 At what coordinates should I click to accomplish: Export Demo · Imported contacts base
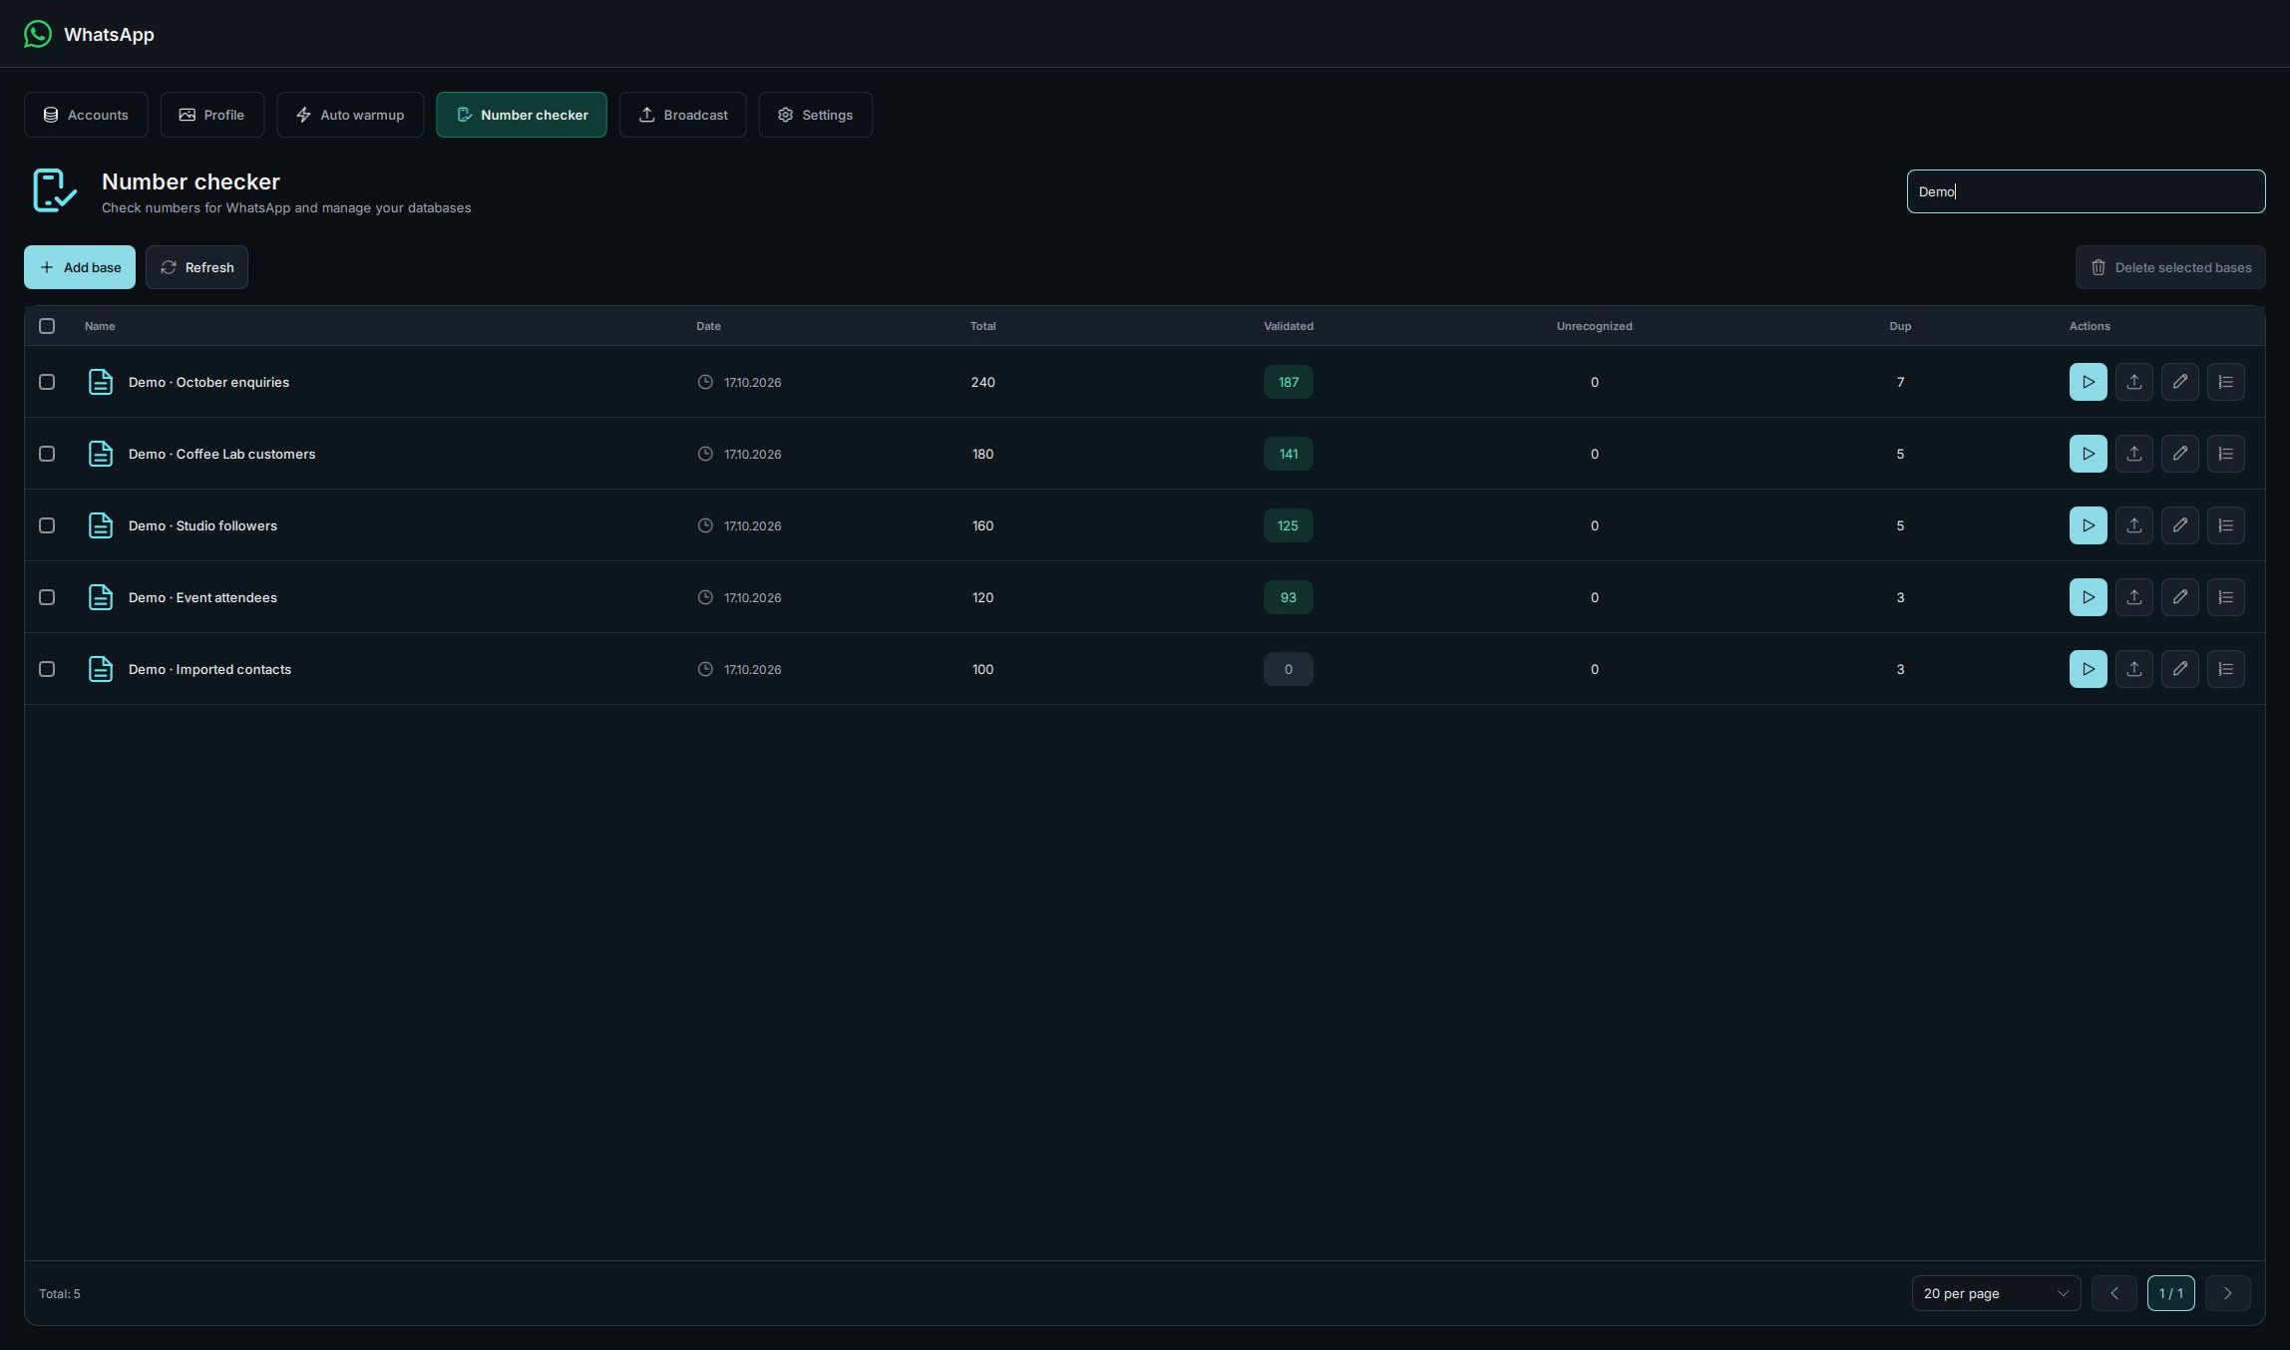(2133, 669)
